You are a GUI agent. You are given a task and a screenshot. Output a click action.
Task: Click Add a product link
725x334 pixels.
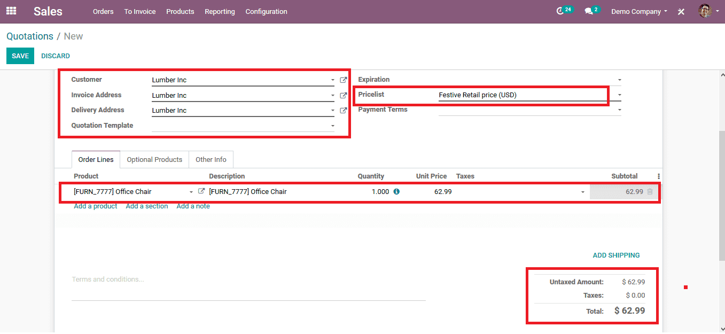click(x=96, y=206)
